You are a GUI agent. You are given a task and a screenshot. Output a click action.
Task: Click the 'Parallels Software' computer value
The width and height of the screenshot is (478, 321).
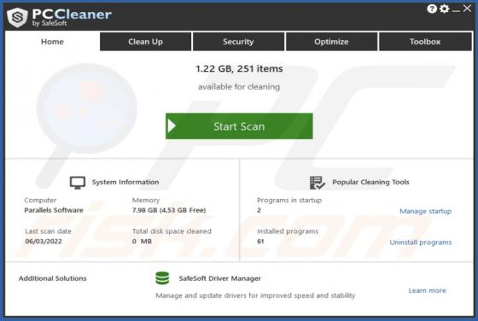pyautogui.click(x=54, y=210)
